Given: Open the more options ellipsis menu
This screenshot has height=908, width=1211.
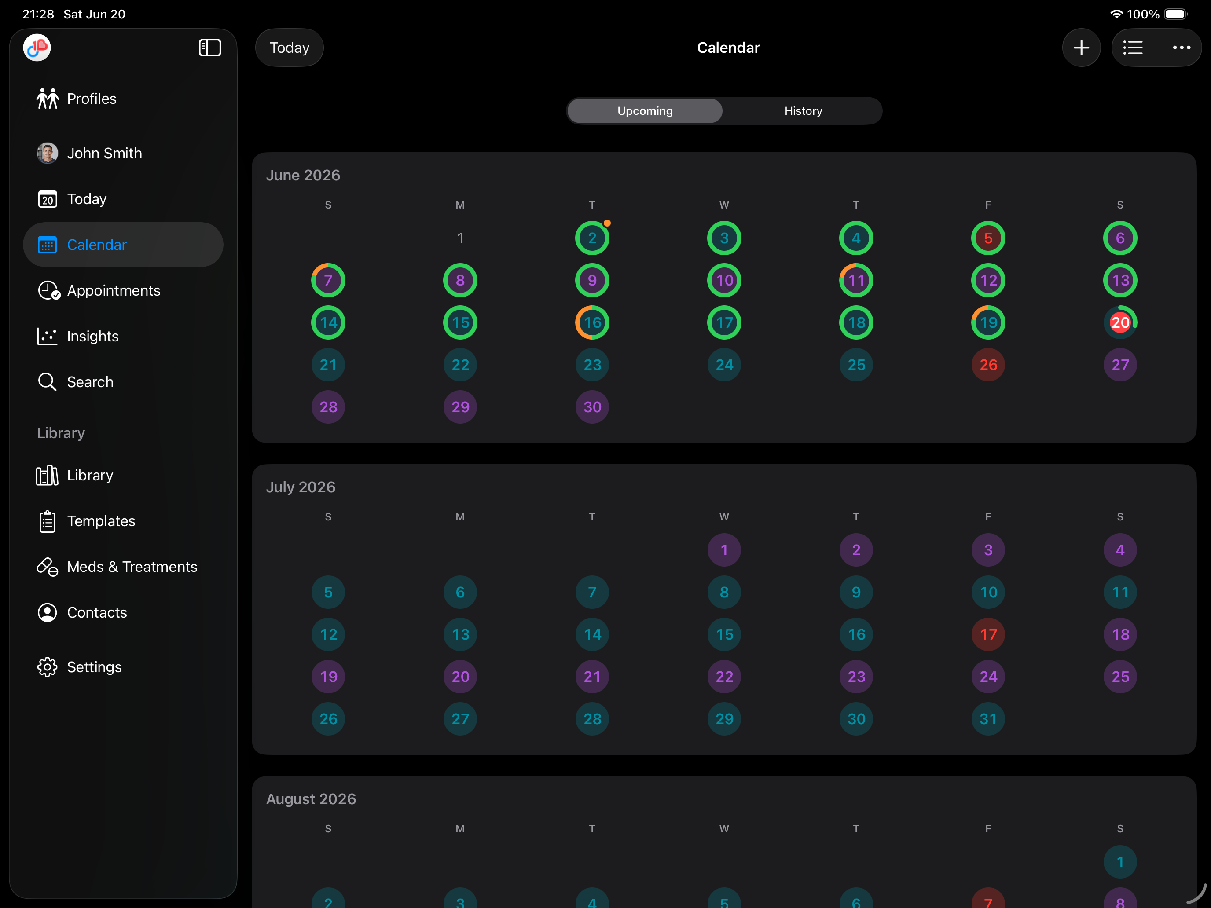Looking at the screenshot, I should [x=1182, y=48].
